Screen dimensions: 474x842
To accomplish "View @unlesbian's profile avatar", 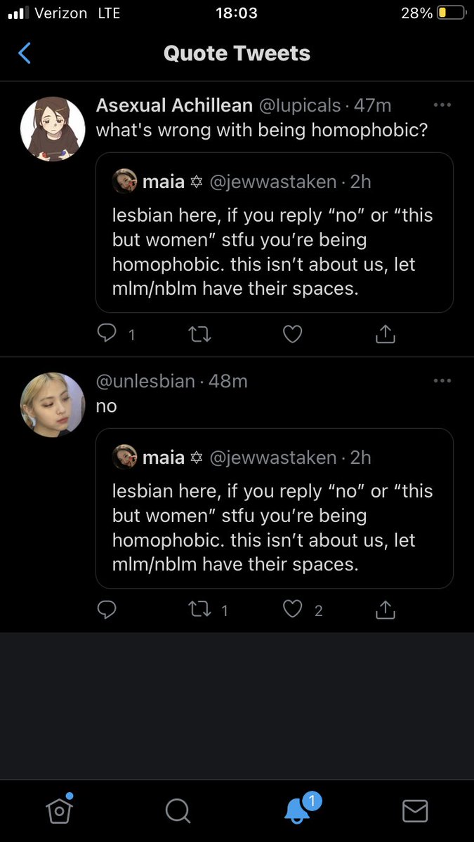I will (53, 405).
